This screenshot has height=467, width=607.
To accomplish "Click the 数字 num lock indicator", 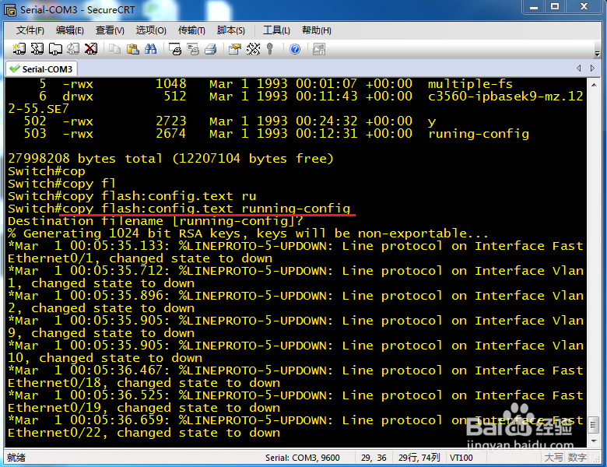I will tap(577, 458).
